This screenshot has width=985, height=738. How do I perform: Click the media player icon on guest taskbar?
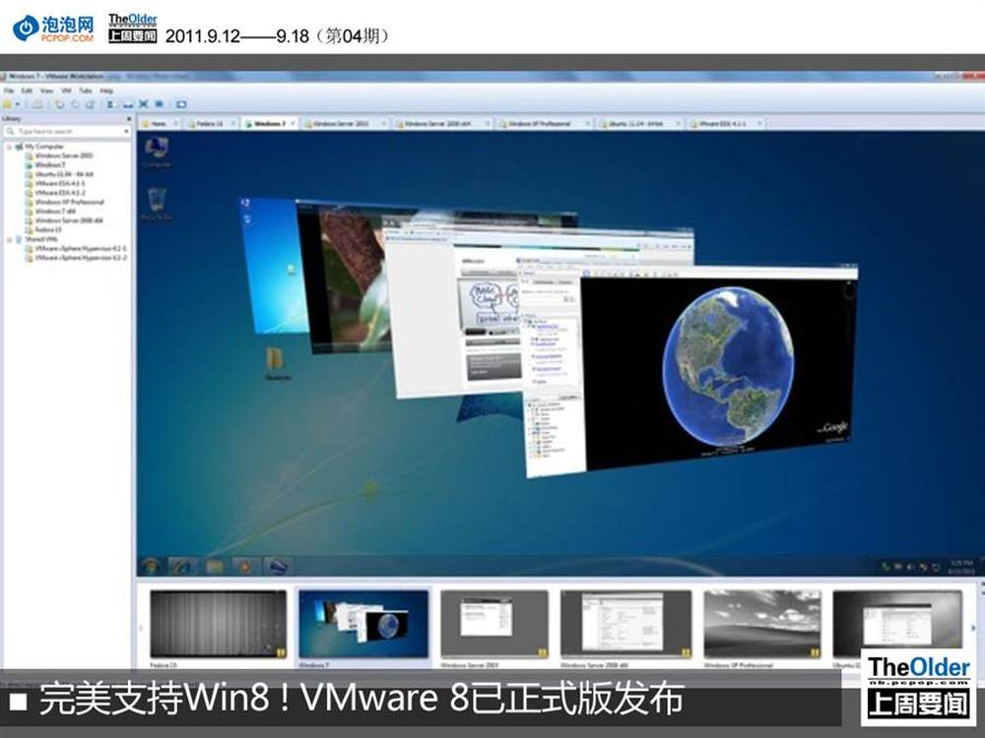tap(245, 567)
